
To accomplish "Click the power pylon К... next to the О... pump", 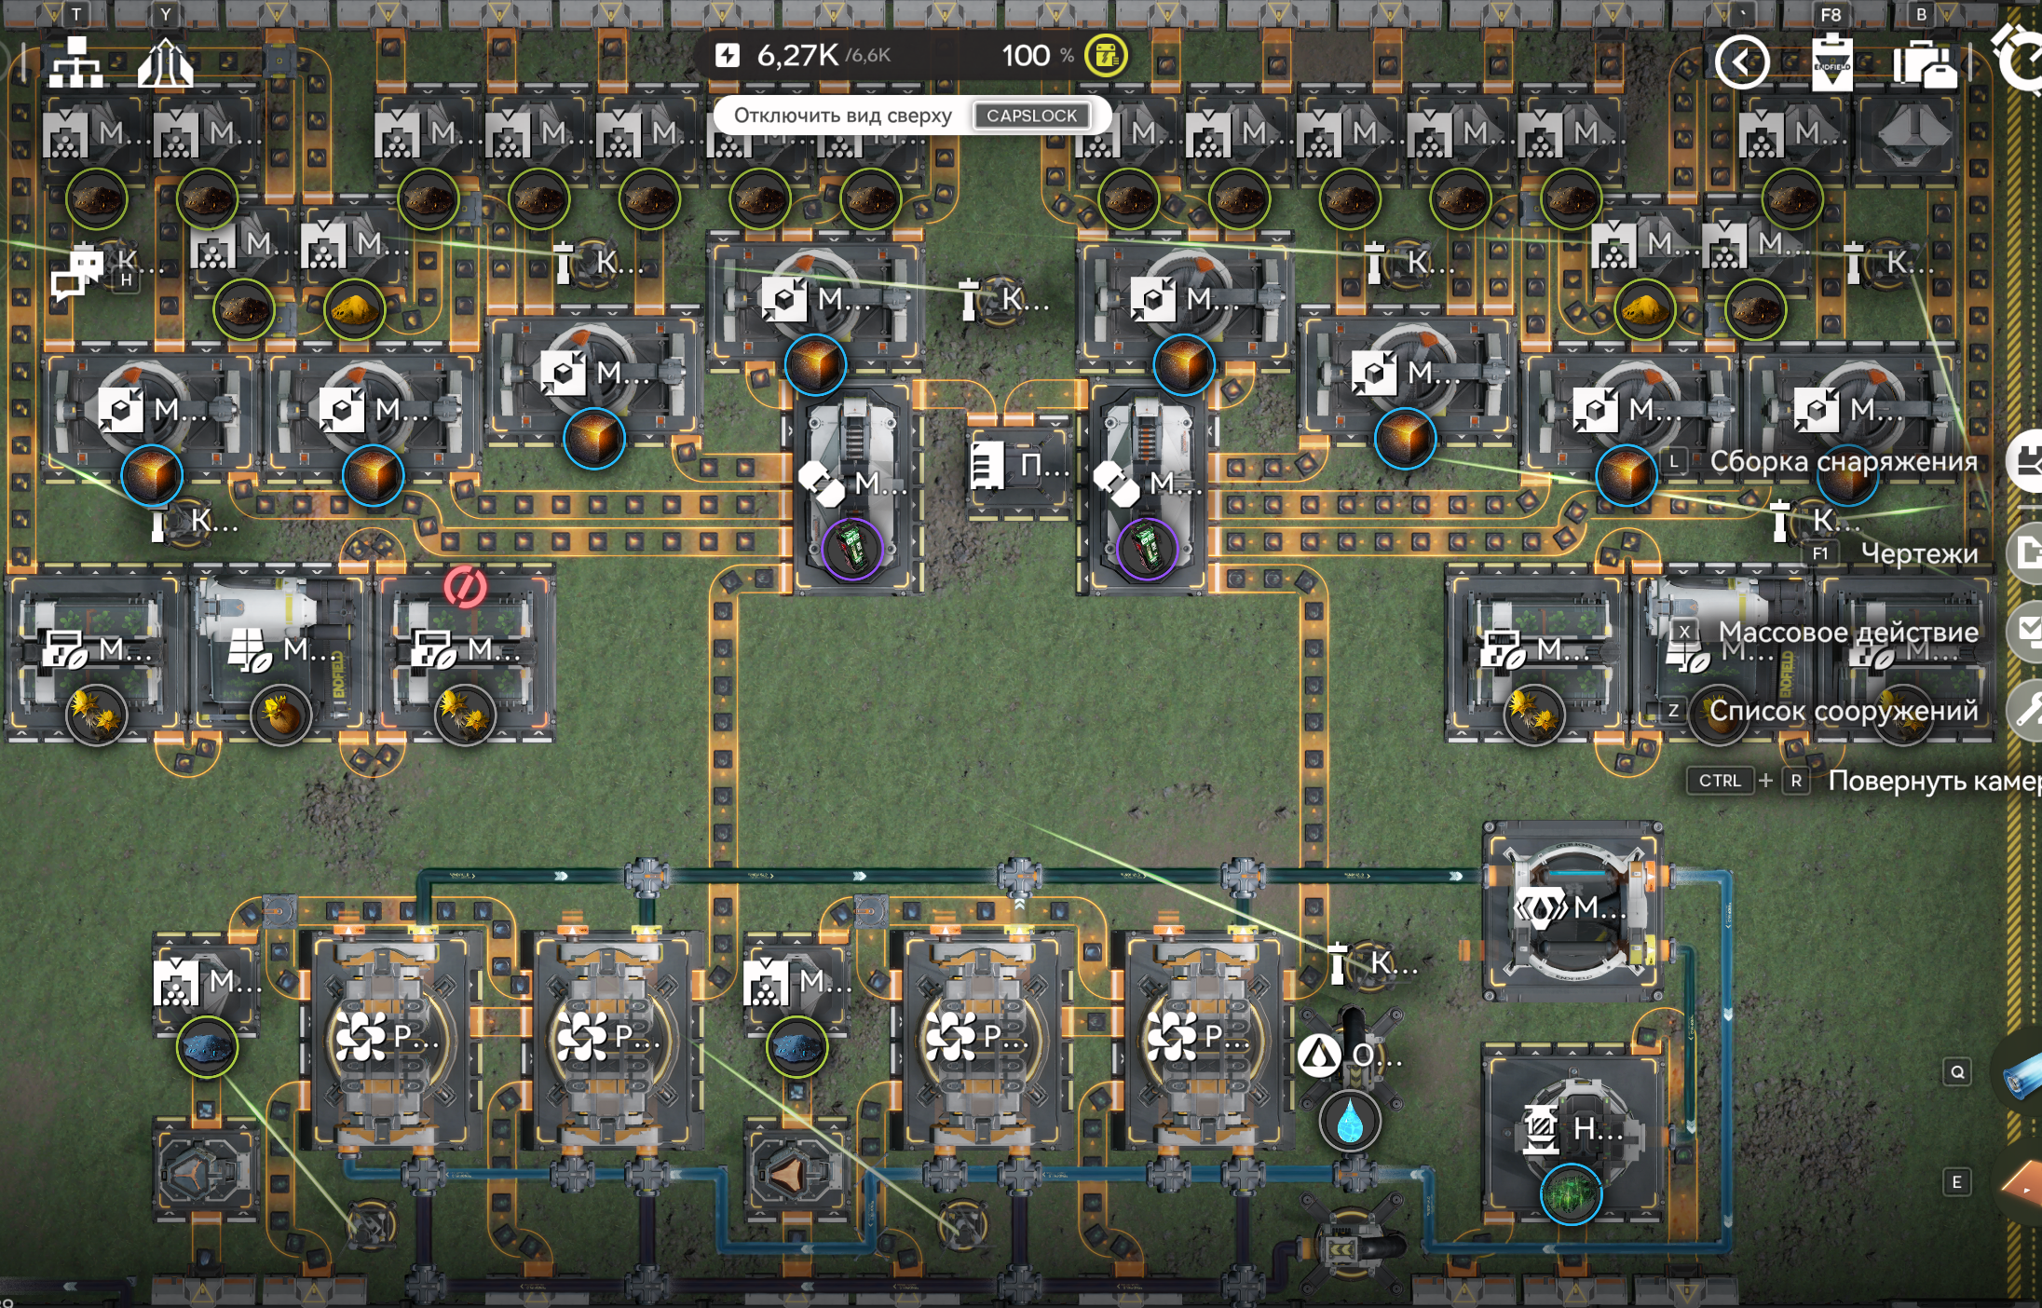I will coord(1339,963).
